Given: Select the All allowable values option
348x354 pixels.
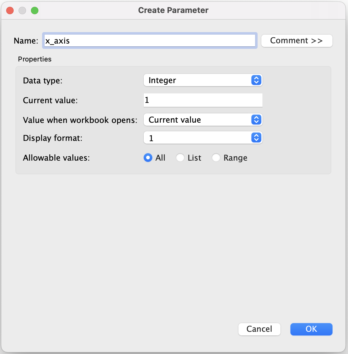Looking at the screenshot, I should click(148, 158).
